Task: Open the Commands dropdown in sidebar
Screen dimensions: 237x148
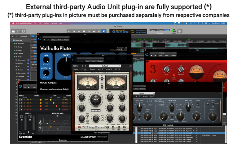Action: [x=24, y=37]
